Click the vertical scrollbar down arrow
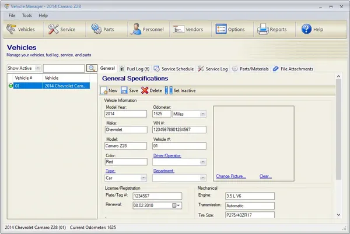The height and width of the screenshot is (234, 350). tap(338, 215)
